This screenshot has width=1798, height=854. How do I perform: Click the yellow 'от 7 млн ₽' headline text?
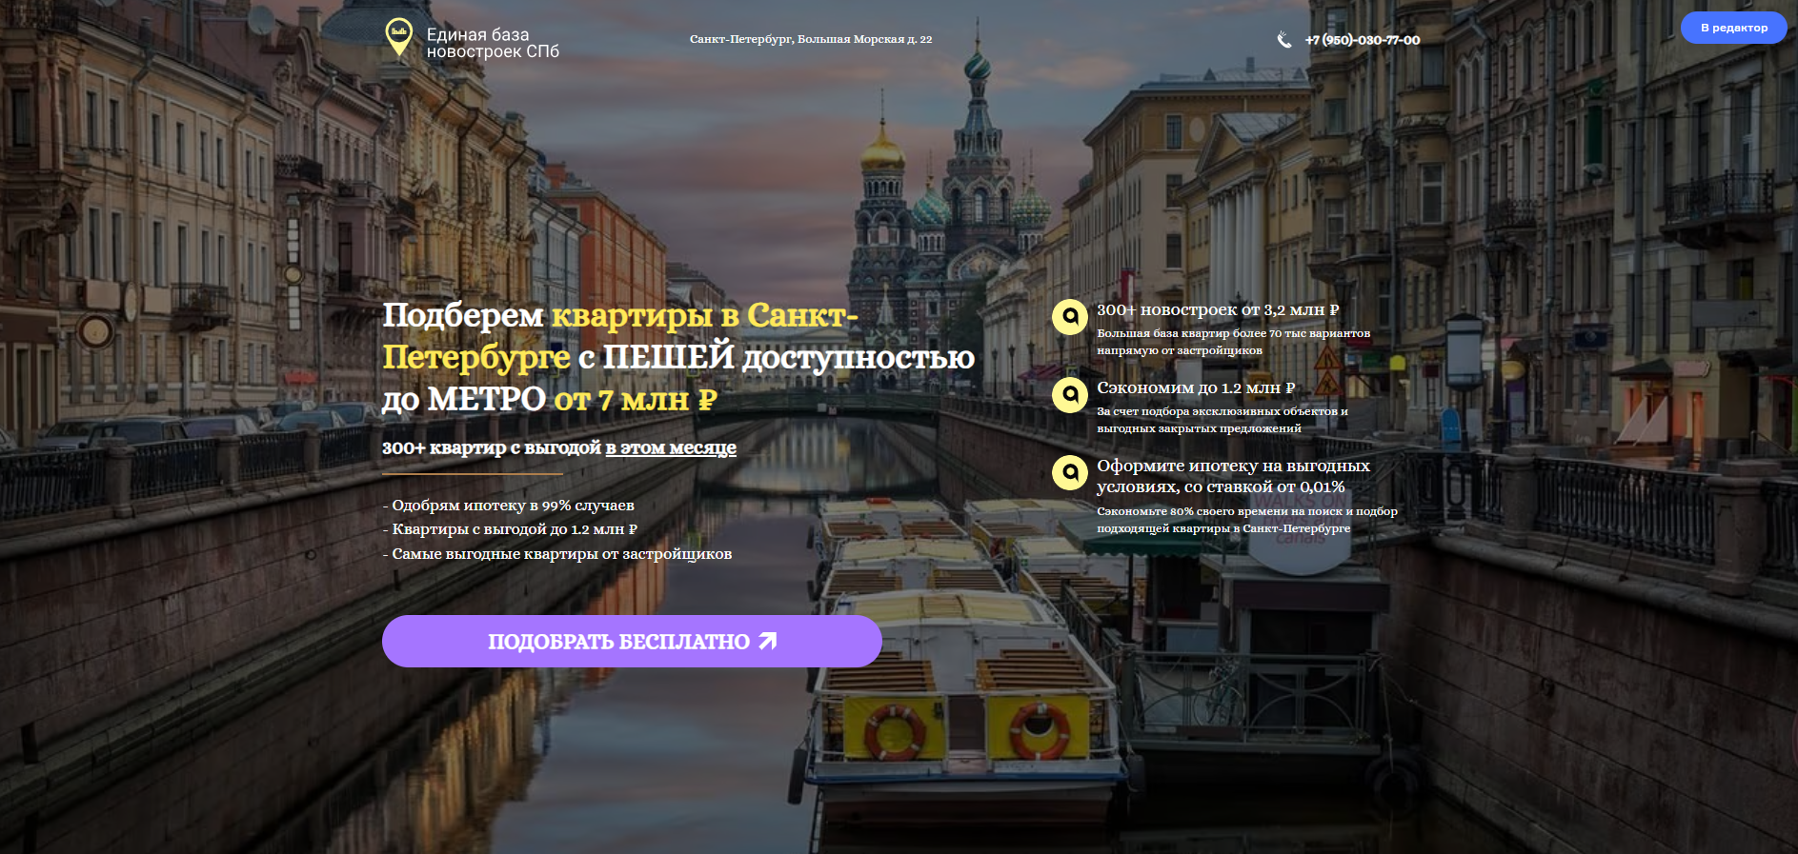tap(635, 400)
